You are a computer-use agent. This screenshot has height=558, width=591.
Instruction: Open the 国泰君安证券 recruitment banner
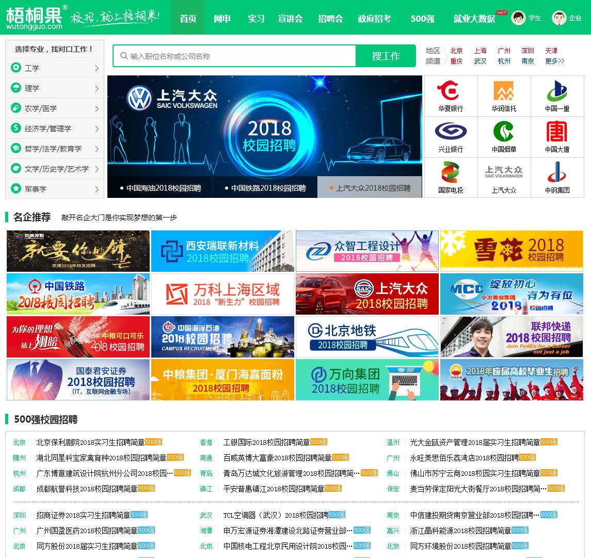click(78, 380)
